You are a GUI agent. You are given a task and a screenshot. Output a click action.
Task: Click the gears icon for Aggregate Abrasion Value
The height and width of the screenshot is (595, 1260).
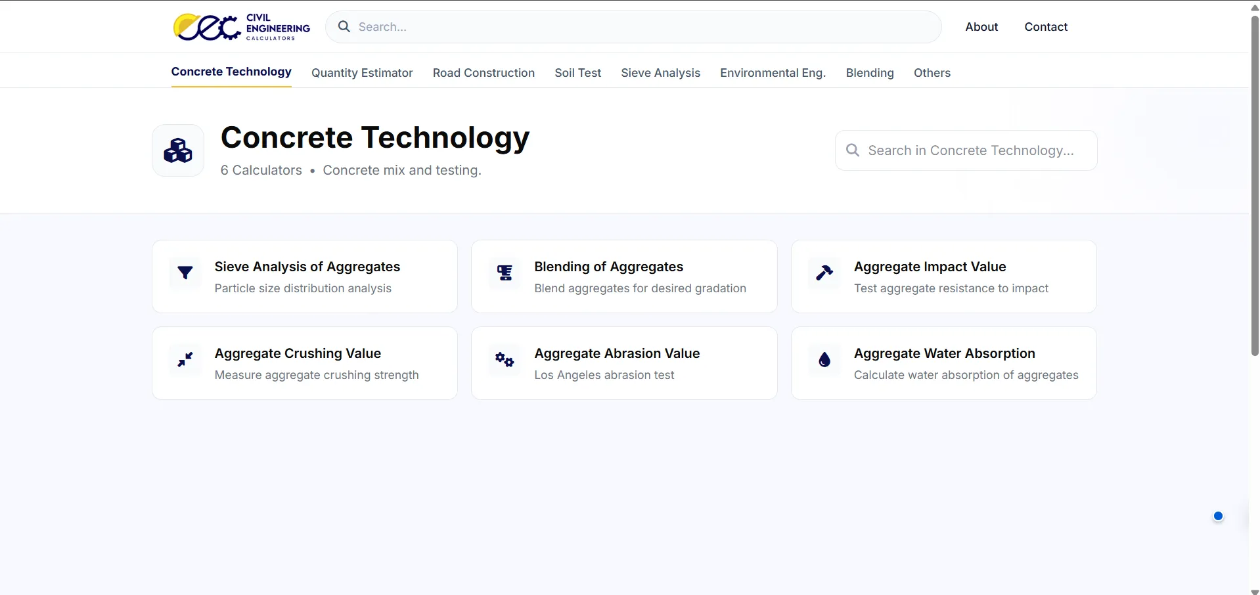505,359
